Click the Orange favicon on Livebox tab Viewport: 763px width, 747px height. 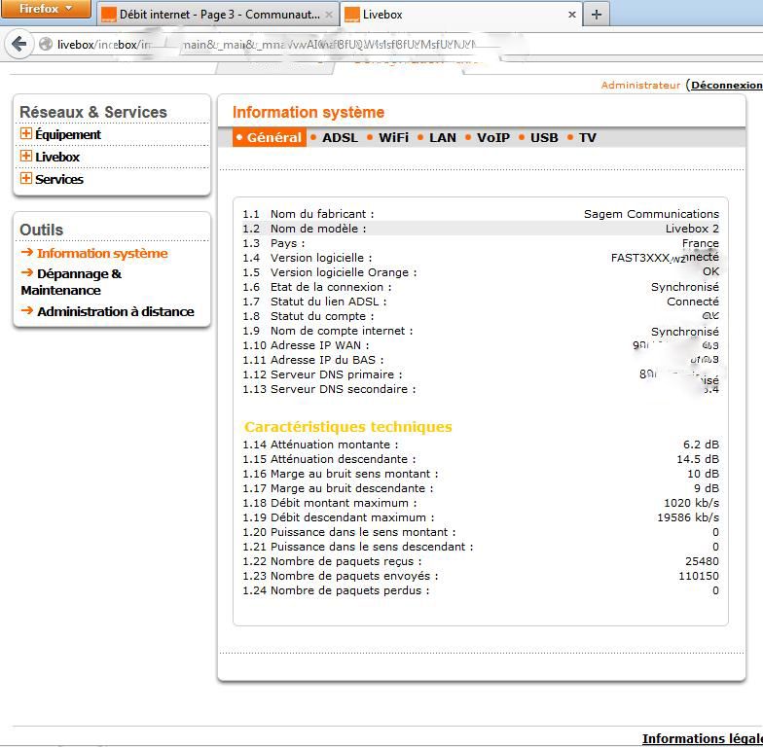tap(351, 15)
